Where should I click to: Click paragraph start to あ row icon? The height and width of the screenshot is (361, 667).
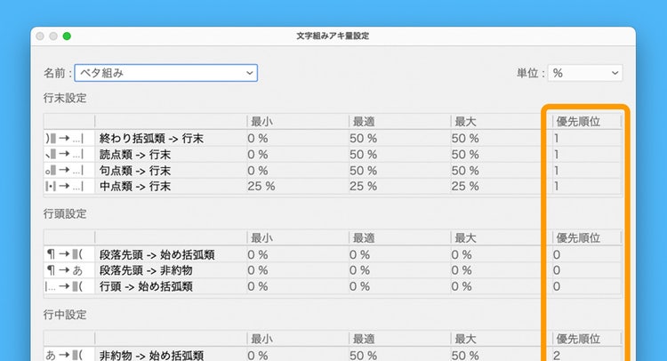(x=68, y=271)
